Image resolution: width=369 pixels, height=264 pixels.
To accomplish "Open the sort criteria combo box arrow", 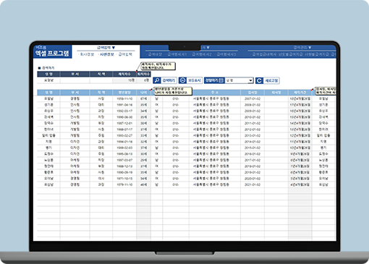I will coord(251,80).
